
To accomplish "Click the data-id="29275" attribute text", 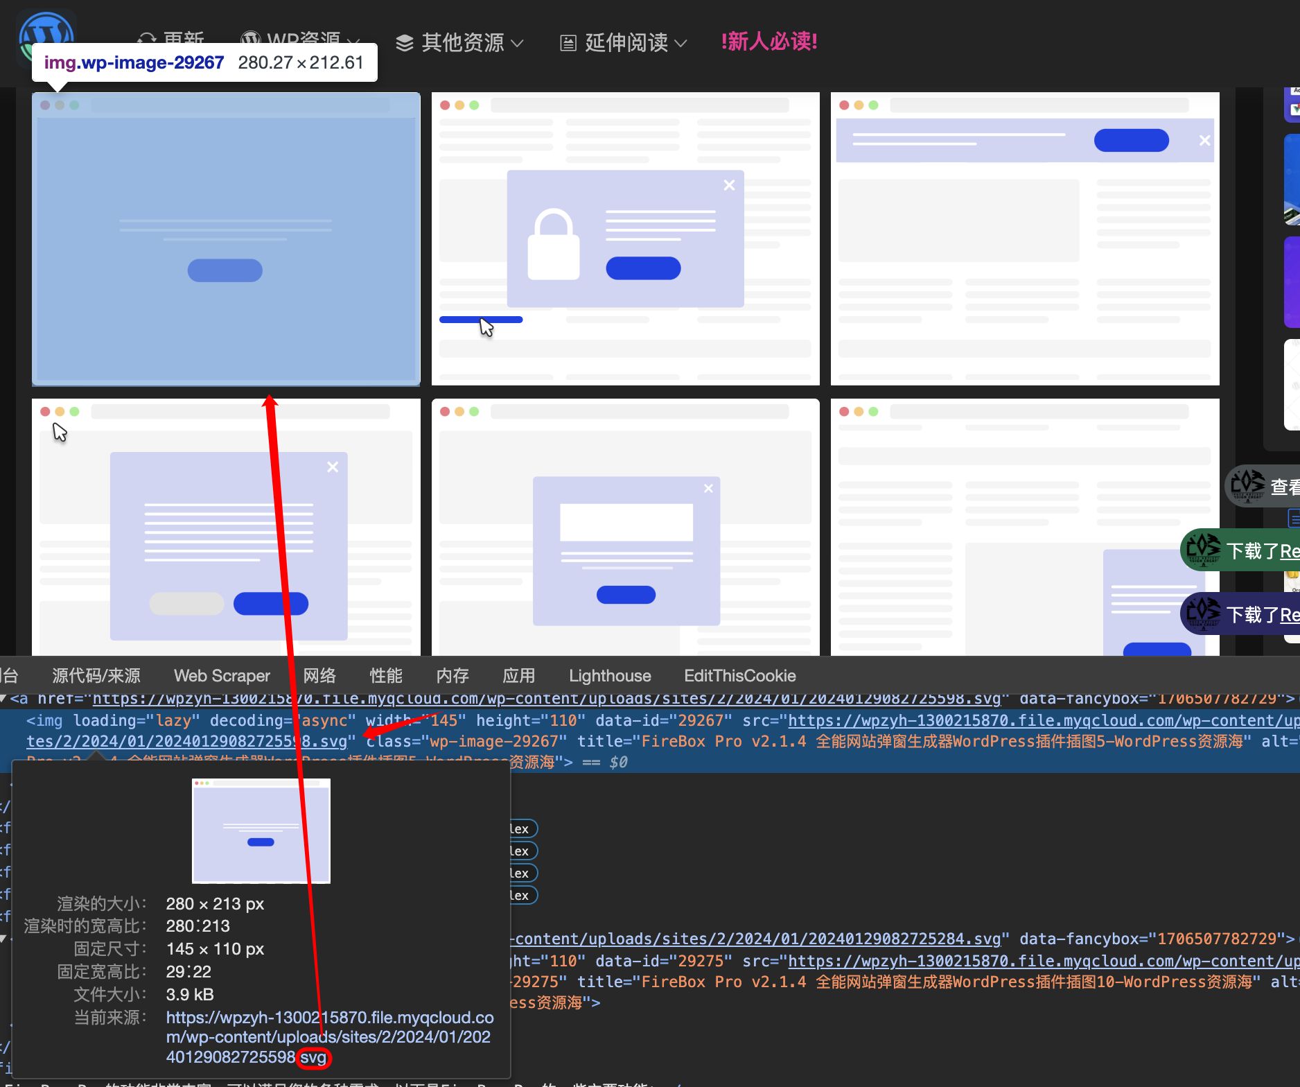I will click(664, 962).
